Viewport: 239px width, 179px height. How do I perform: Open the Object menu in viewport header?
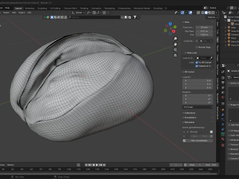point(21,12)
